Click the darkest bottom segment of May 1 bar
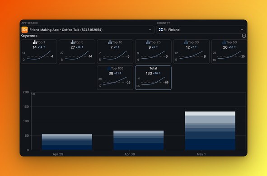Screen dimensions: 267x176 click(210, 144)
